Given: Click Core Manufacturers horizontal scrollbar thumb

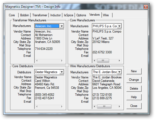Looking at the screenshot, I should click(x=103, y=61).
